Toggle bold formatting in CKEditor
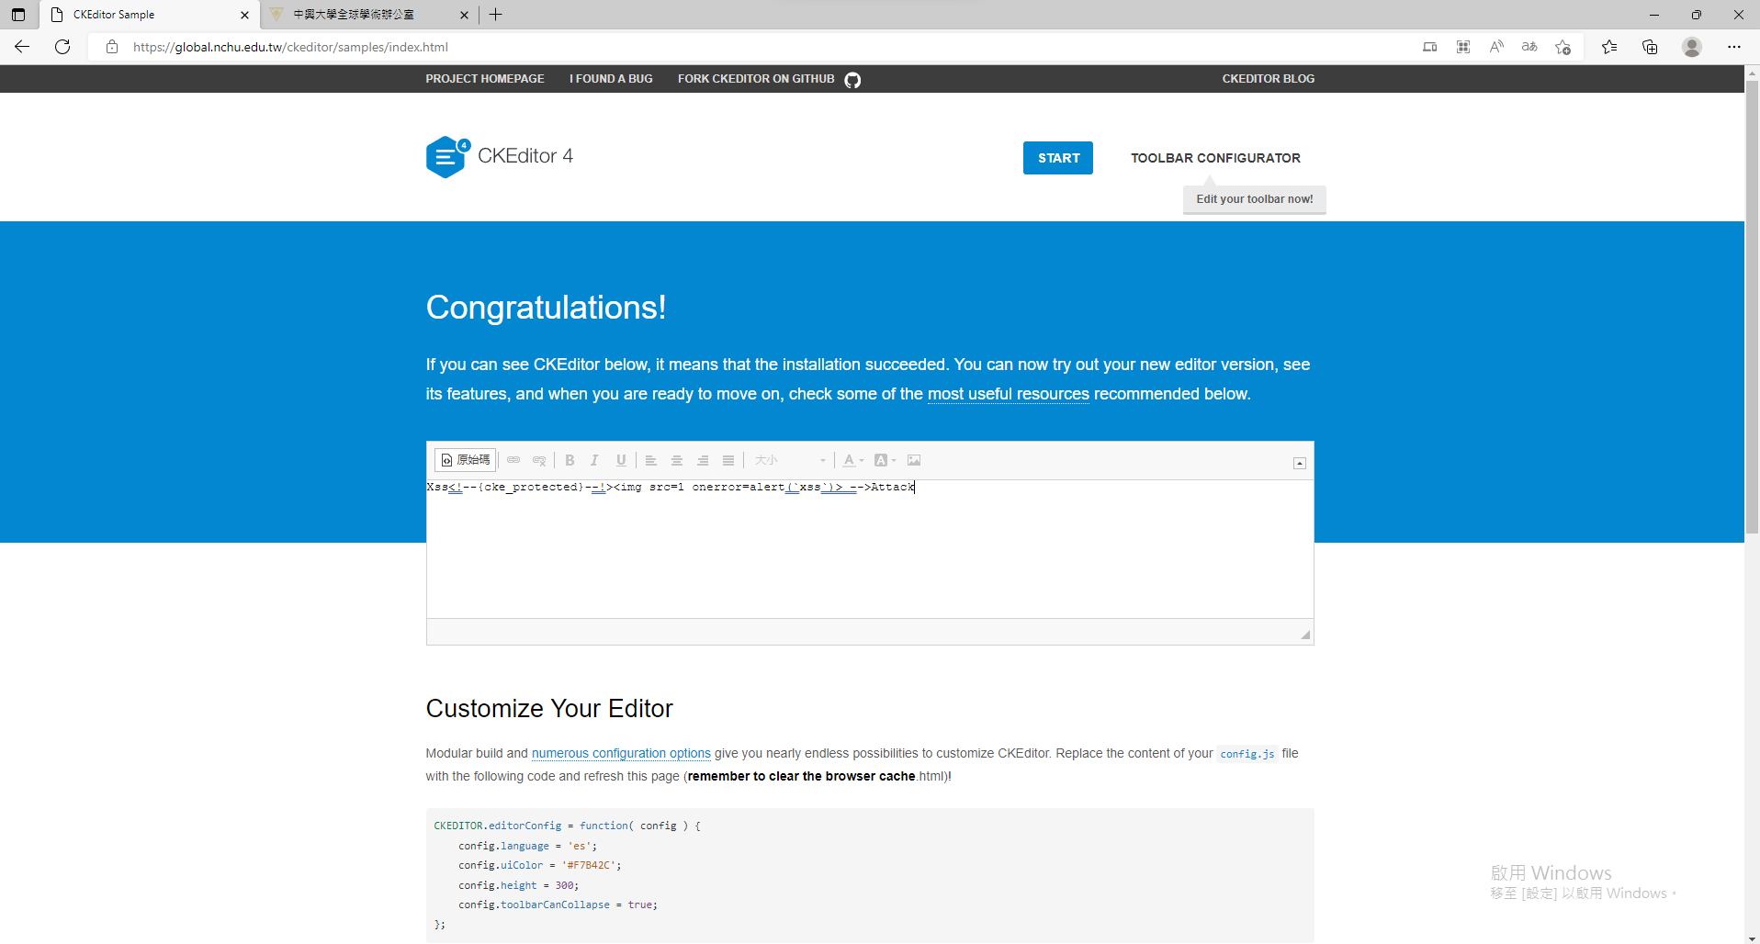Screen dimensions: 1760x944 (570, 460)
